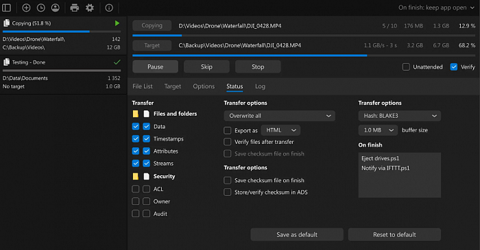Screen dimensions: 480x250
Task: Uncheck the folder Data checkbox
Action: tap(136, 127)
